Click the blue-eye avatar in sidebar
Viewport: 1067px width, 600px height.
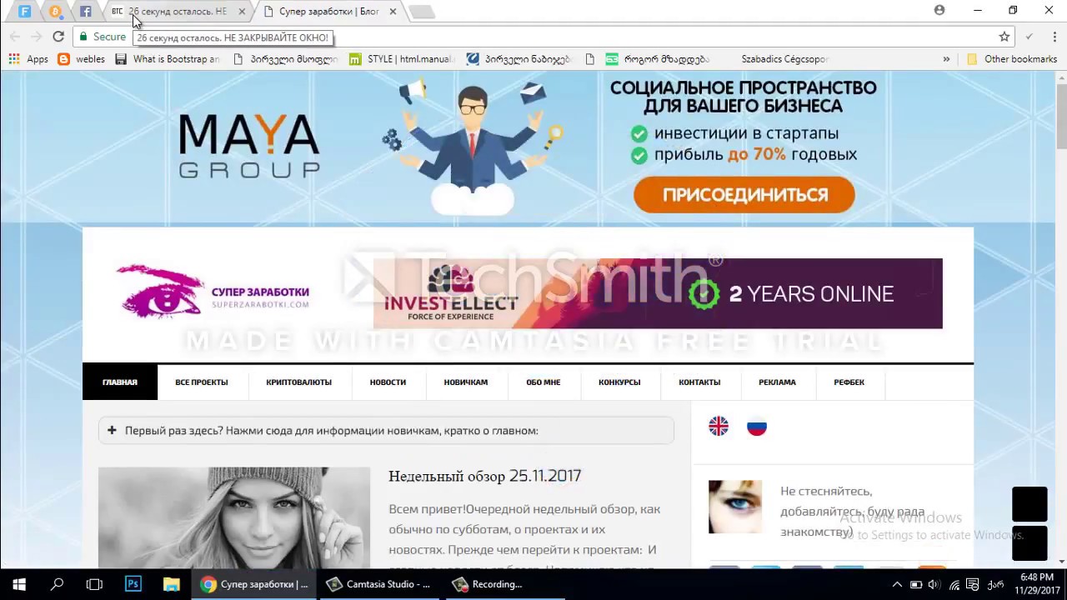[x=735, y=507]
